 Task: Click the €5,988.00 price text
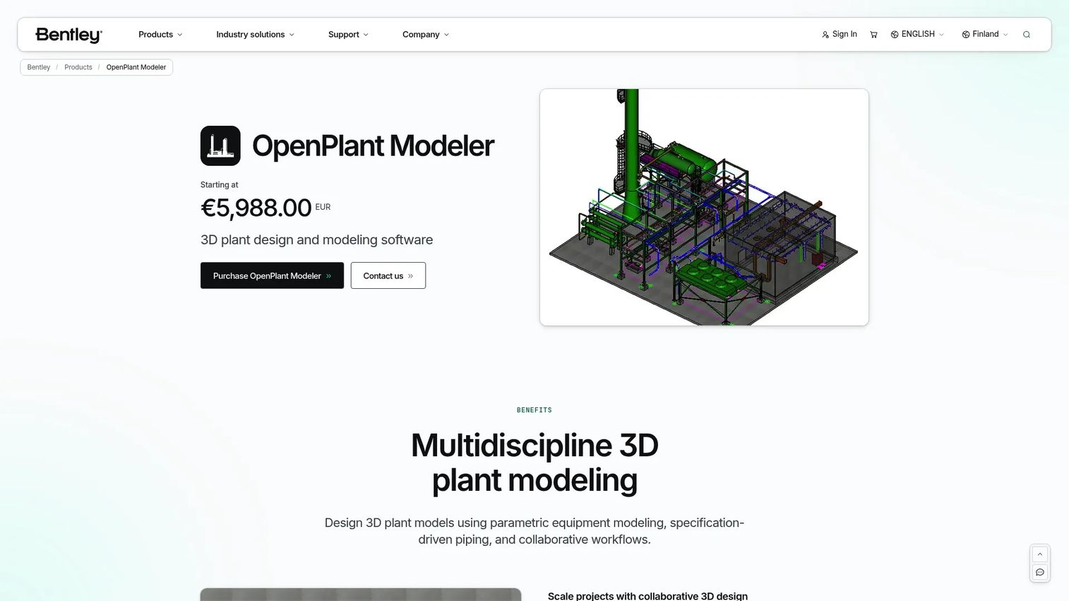256,208
